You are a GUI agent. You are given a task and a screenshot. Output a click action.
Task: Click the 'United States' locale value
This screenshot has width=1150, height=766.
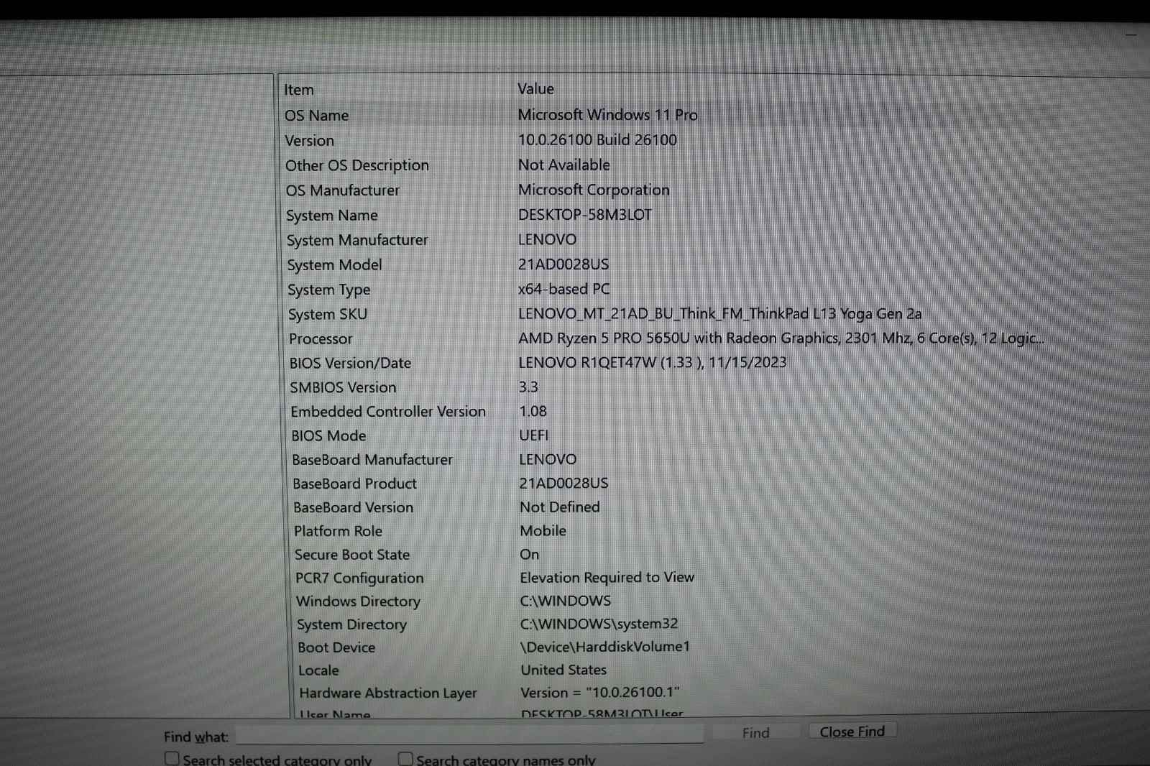[x=563, y=670]
